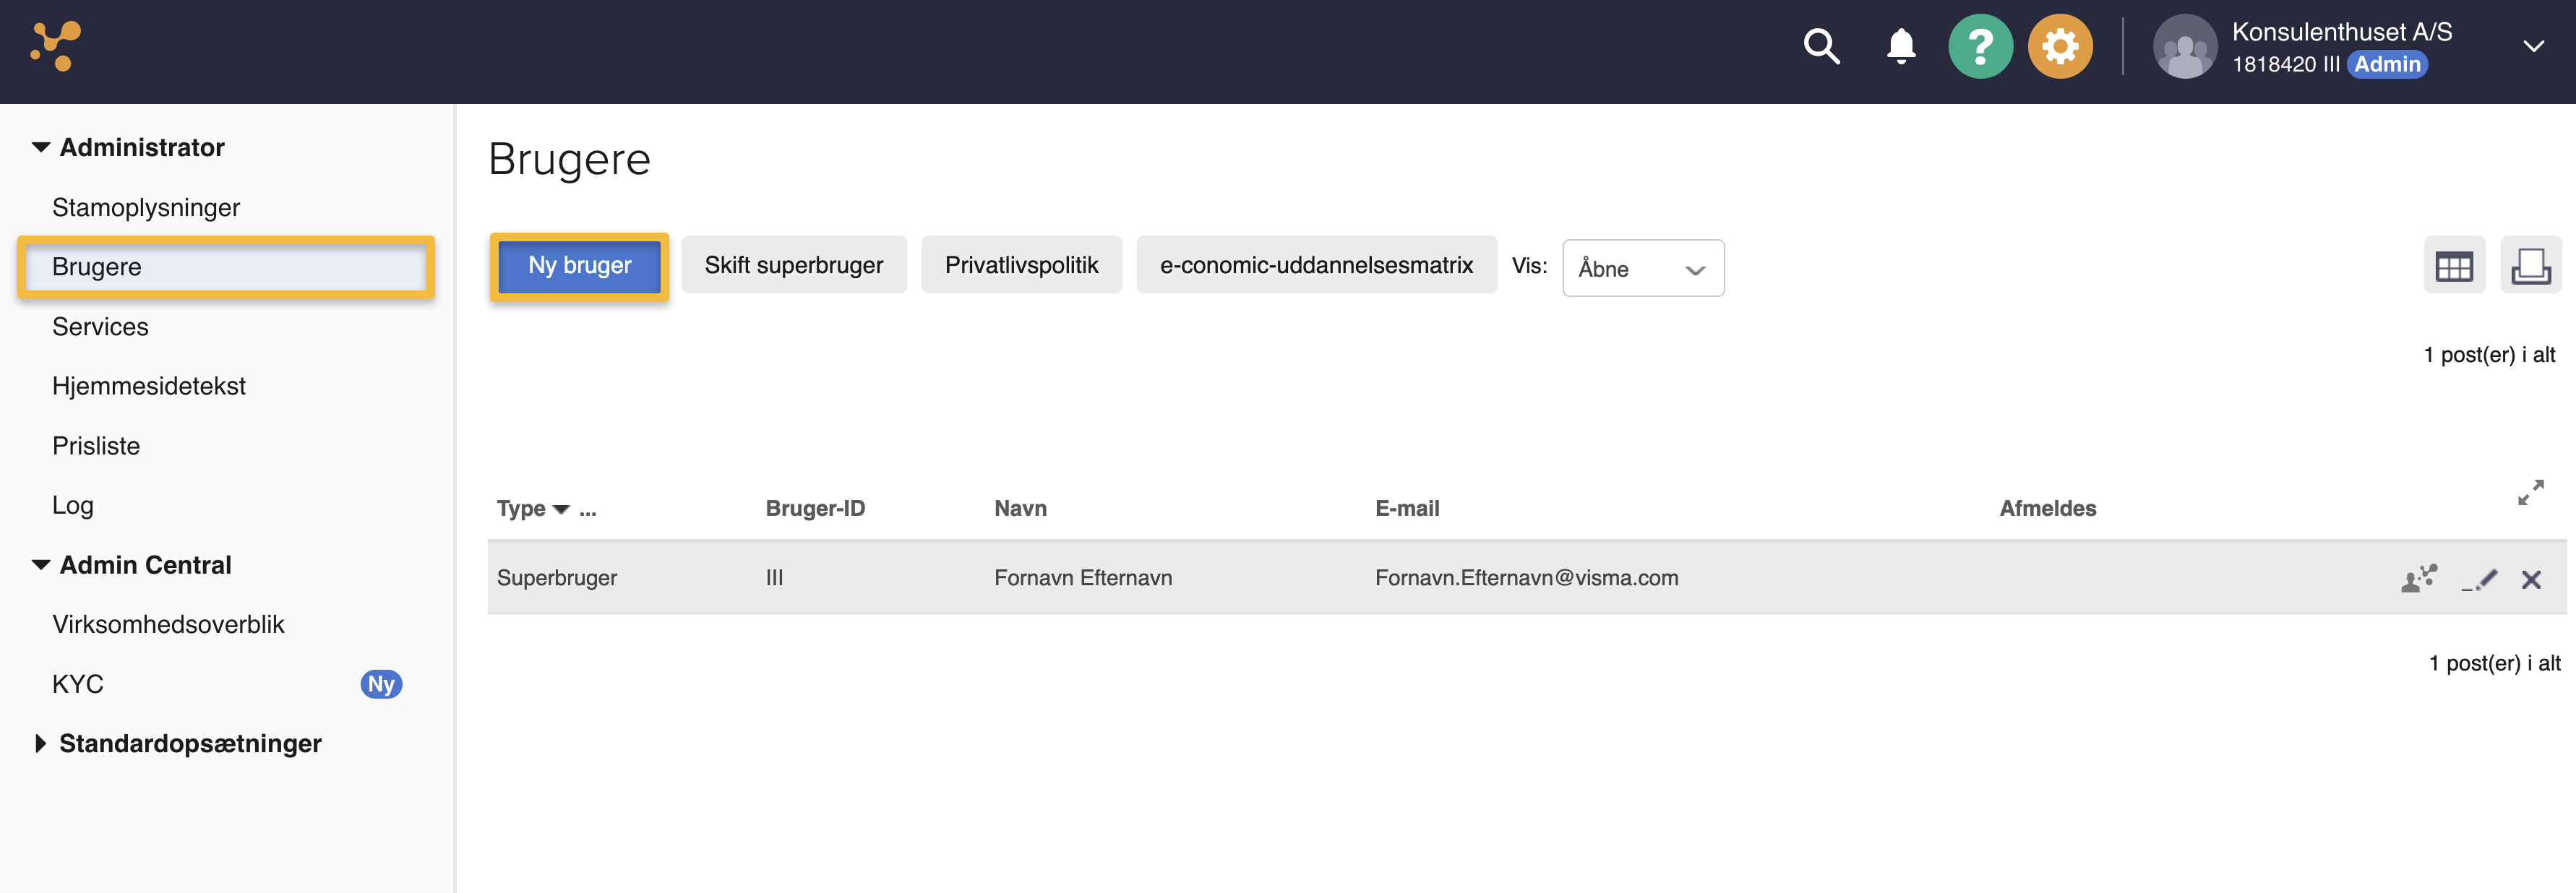
Task: Click the e-conomic logo icon
Action: point(56,46)
